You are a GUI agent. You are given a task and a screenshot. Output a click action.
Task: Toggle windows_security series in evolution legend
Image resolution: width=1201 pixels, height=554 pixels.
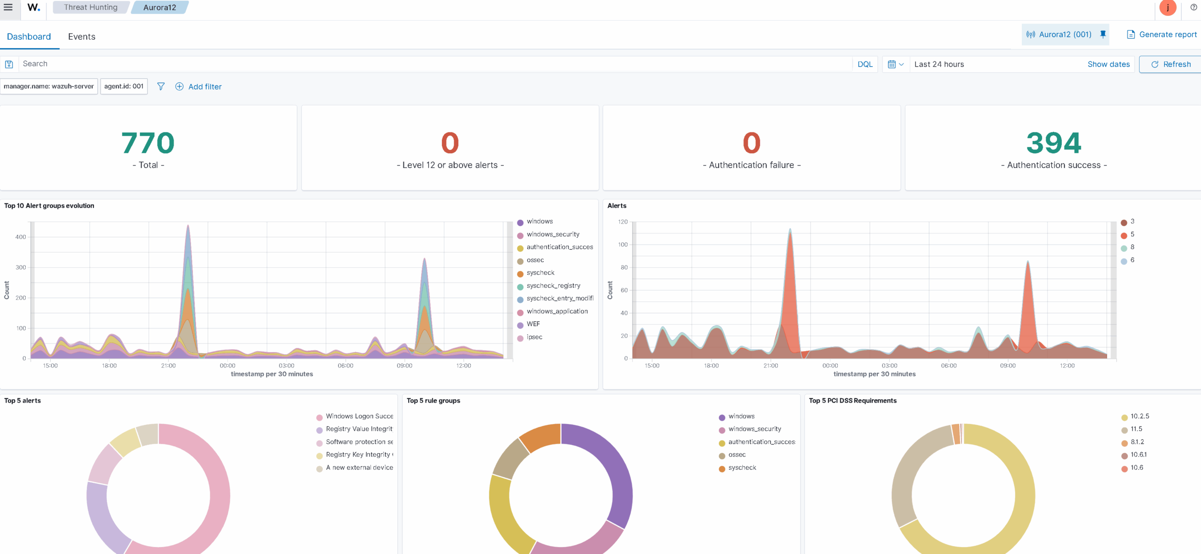tap(553, 234)
